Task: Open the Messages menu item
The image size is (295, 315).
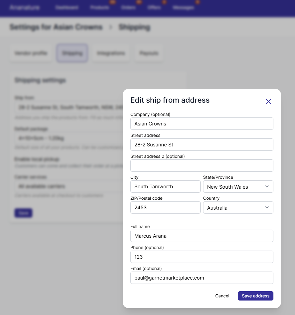Action: pos(184,7)
